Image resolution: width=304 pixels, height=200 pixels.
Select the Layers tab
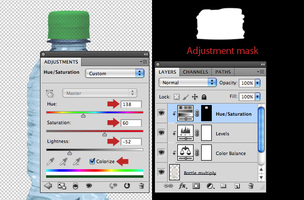click(167, 72)
